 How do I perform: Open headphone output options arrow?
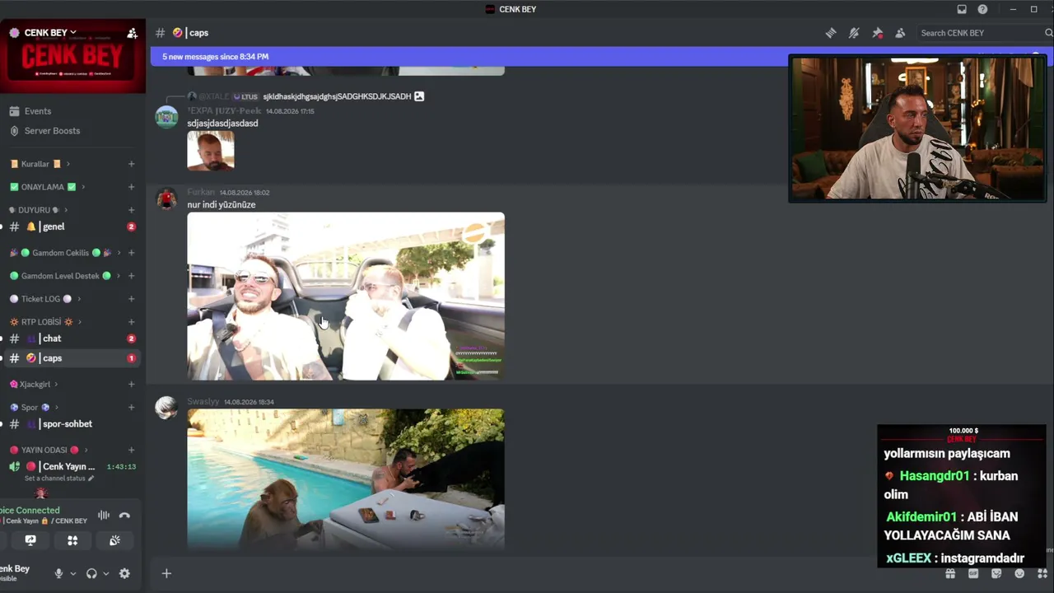coord(105,573)
